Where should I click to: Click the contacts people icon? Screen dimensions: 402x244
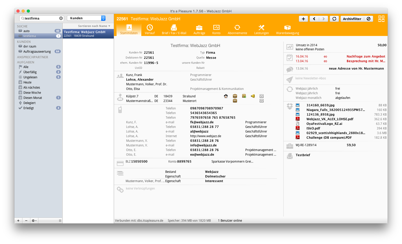pos(120,76)
